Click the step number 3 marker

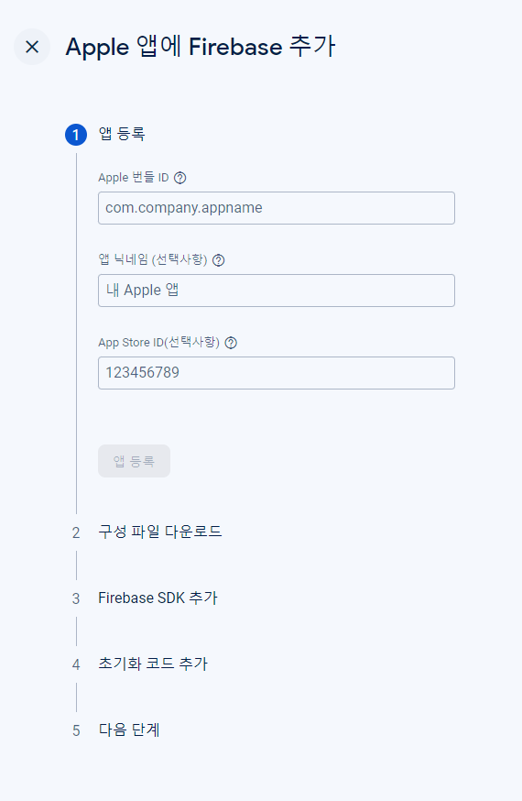76,598
